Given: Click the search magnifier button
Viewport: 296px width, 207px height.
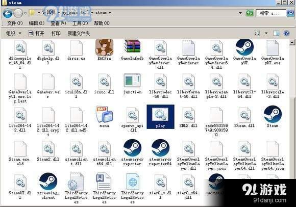Looking at the screenshot, I should click(x=290, y=13).
